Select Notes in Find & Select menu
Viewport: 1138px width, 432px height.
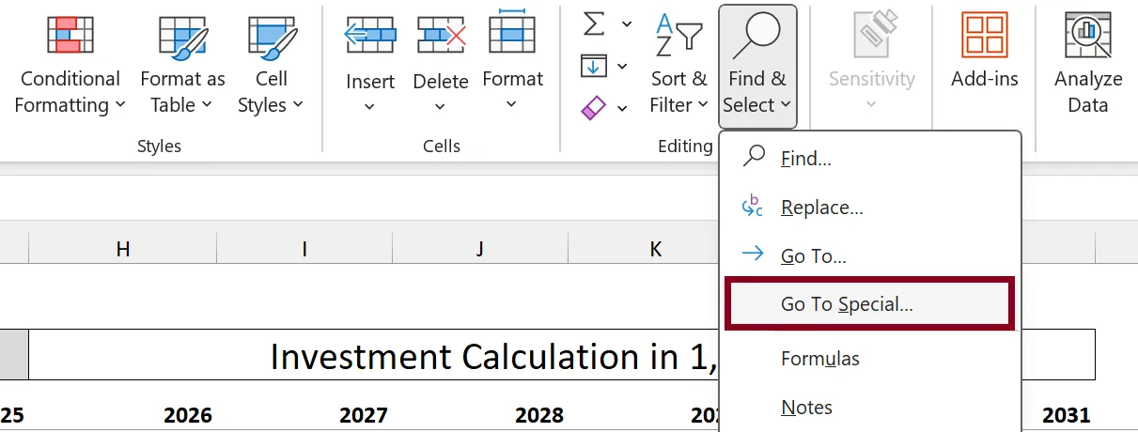pos(870,407)
